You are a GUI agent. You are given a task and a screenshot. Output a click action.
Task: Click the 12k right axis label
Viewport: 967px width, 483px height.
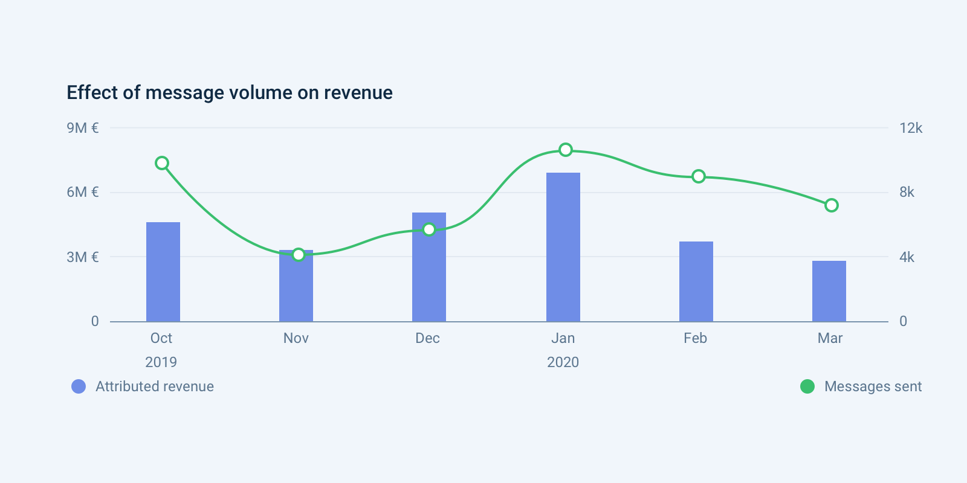coord(911,128)
